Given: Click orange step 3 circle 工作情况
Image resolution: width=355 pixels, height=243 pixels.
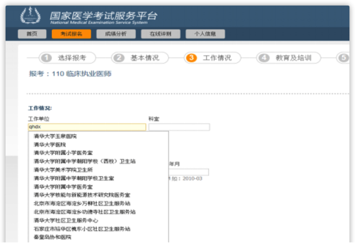Looking at the screenshot, I should pos(192,58).
